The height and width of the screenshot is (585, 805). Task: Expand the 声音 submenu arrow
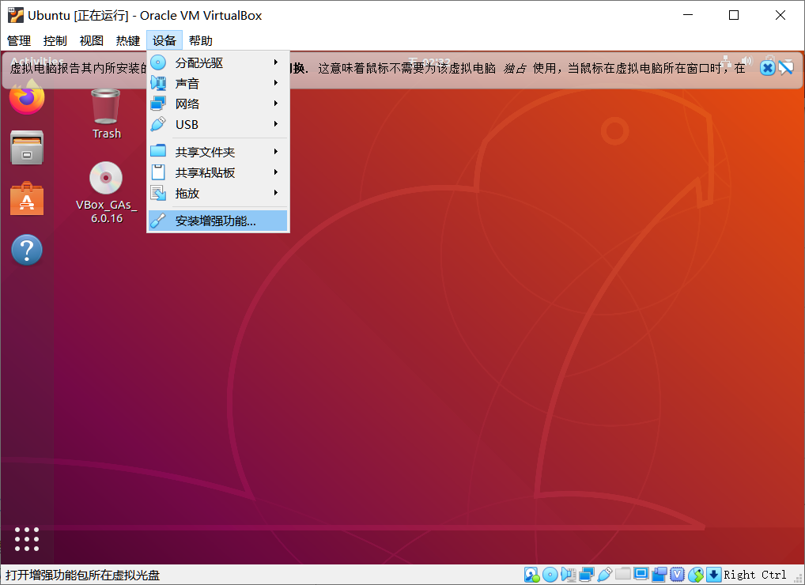(x=276, y=83)
